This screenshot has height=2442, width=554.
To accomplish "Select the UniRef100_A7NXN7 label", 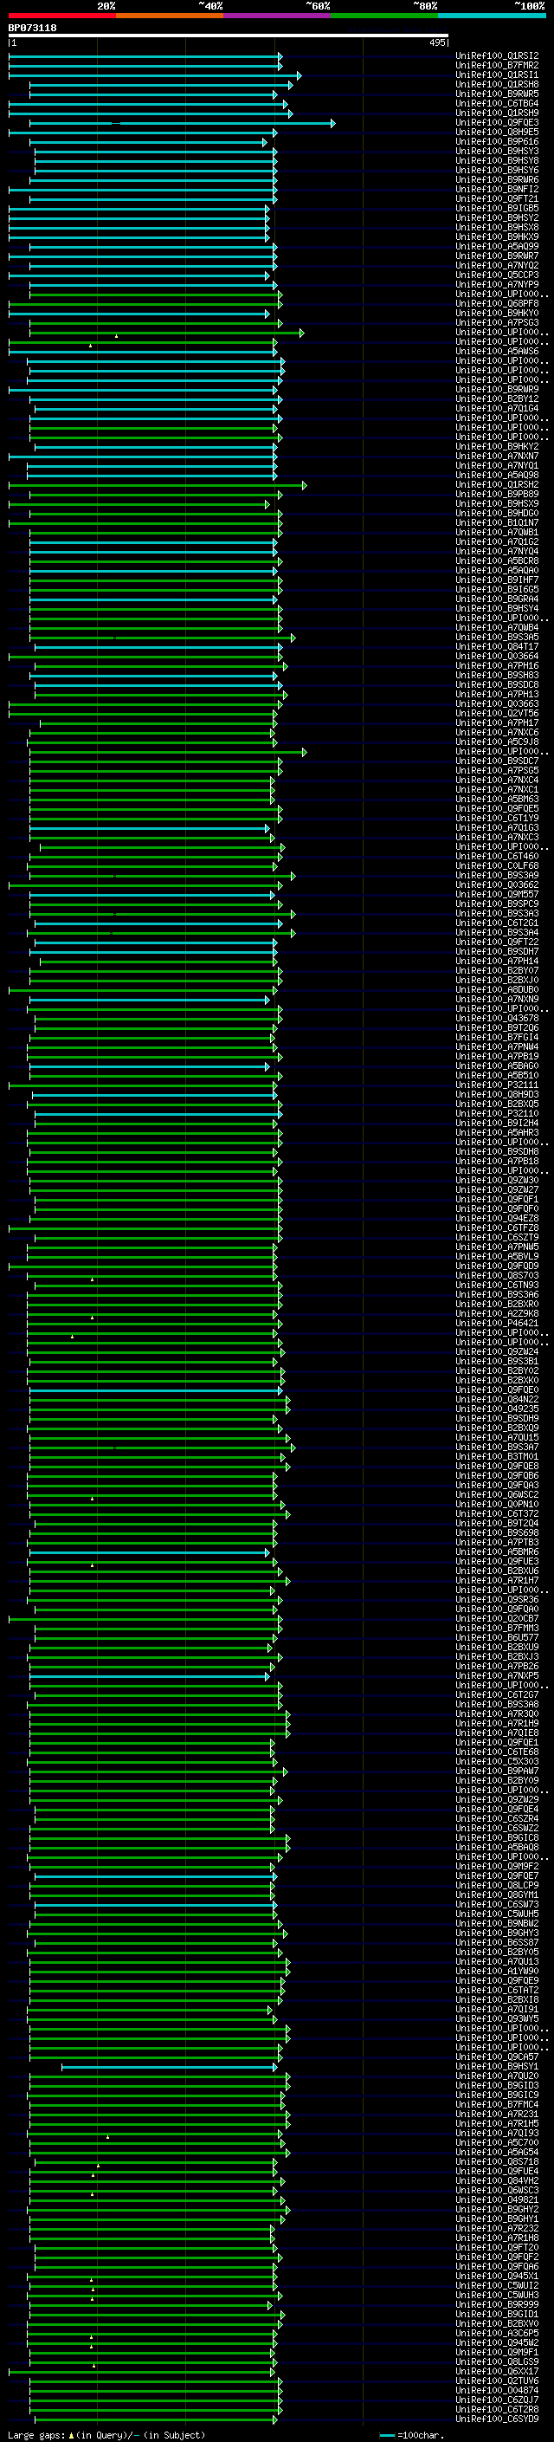I will 497,456.
